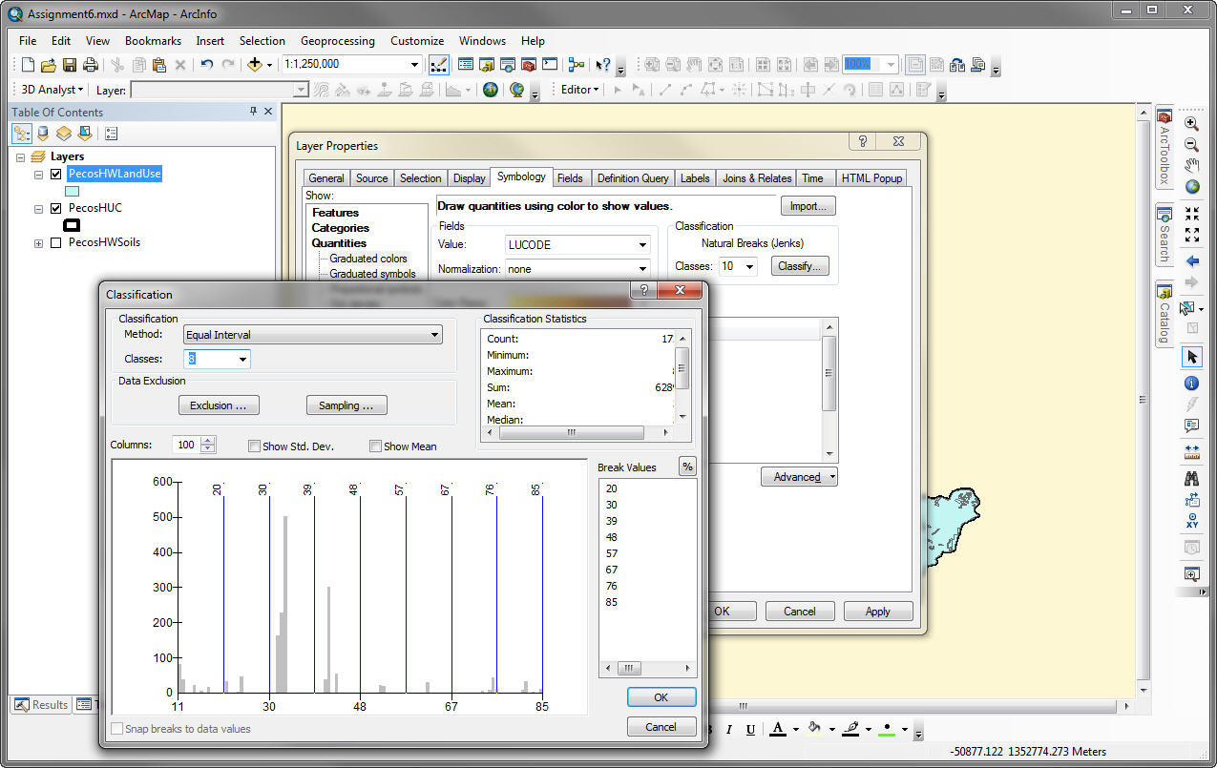This screenshot has width=1217, height=768.
Task: Switch to the Labels tab
Action: click(695, 178)
